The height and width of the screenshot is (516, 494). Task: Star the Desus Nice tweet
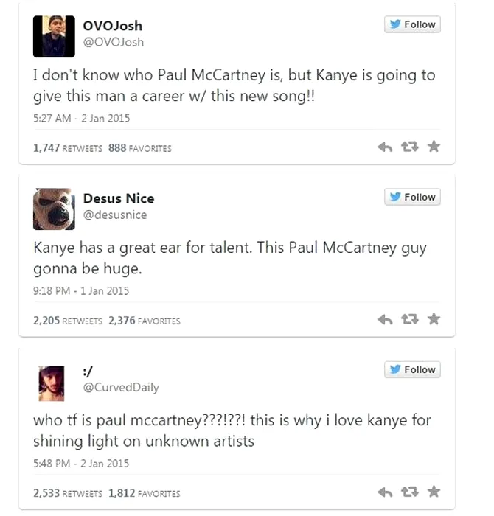[x=434, y=320]
